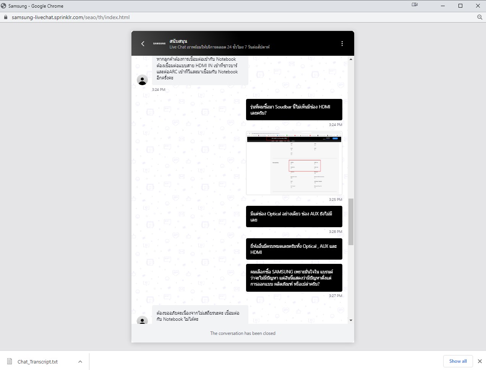Go back with the chat header arrow
The width and height of the screenshot is (486, 370).
tap(143, 44)
